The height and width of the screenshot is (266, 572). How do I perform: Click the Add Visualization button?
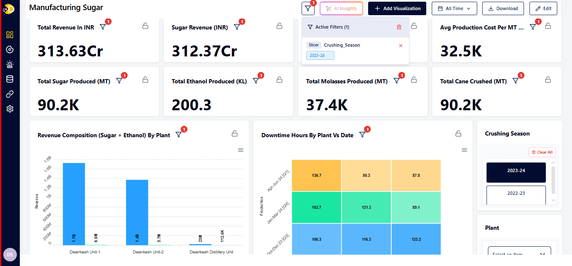(x=397, y=8)
